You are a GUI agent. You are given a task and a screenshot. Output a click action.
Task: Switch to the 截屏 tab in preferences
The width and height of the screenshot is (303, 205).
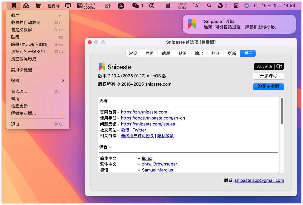click(166, 53)
